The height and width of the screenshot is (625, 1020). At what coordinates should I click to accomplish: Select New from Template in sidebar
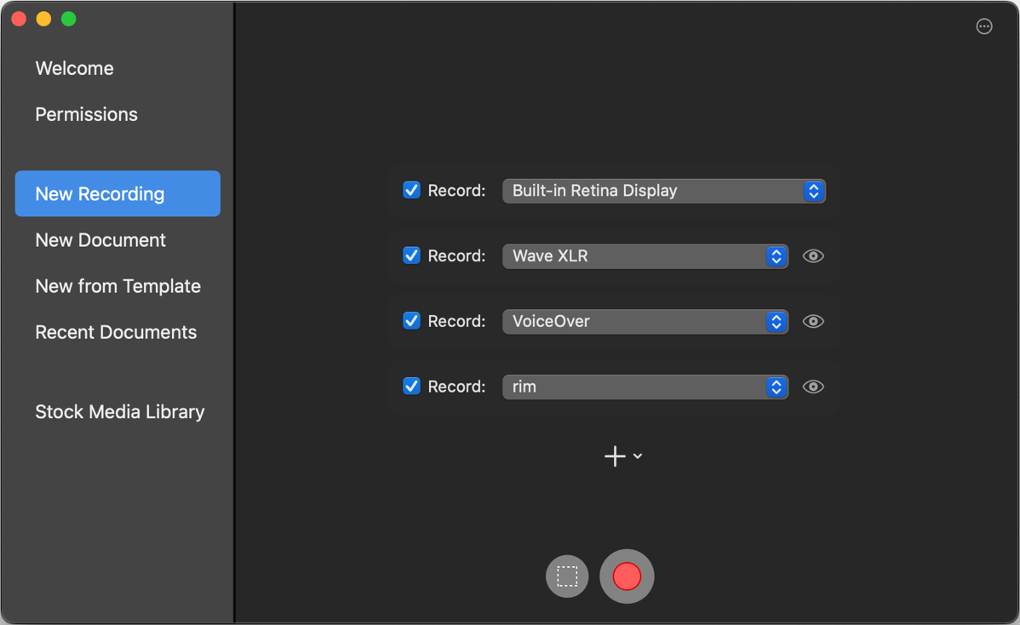pyautogui.click(x=117, y=286)
